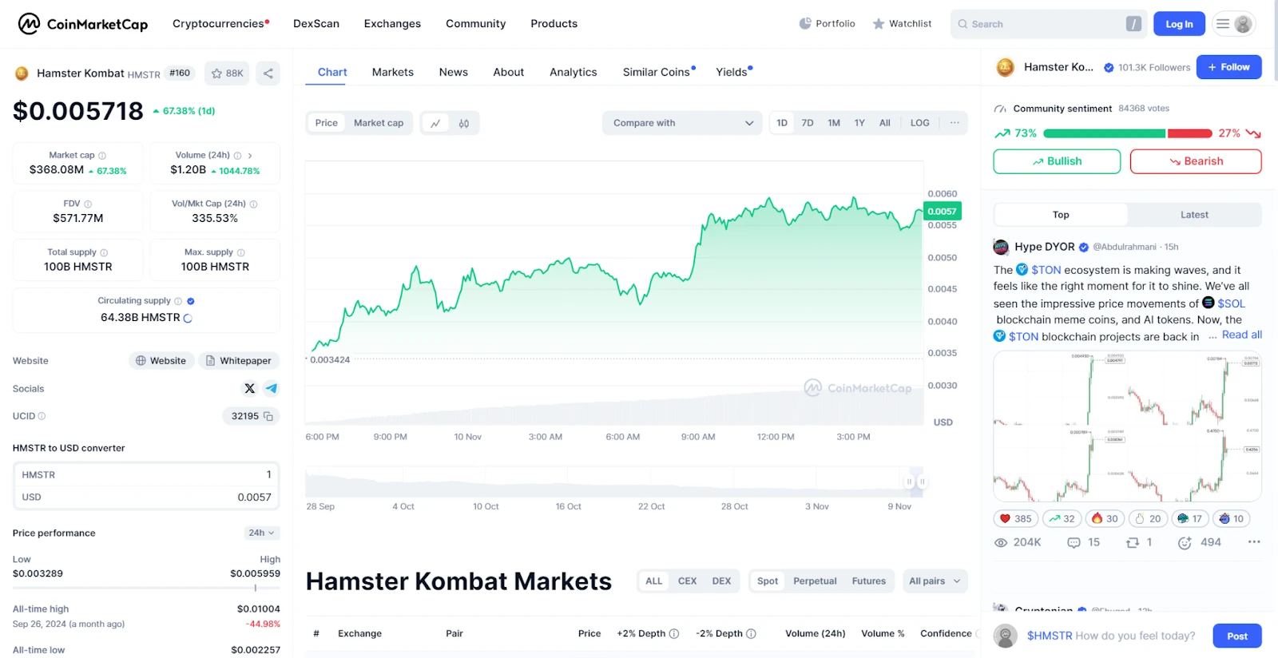Expand the 24h price performance dropdown

(261, 533)
